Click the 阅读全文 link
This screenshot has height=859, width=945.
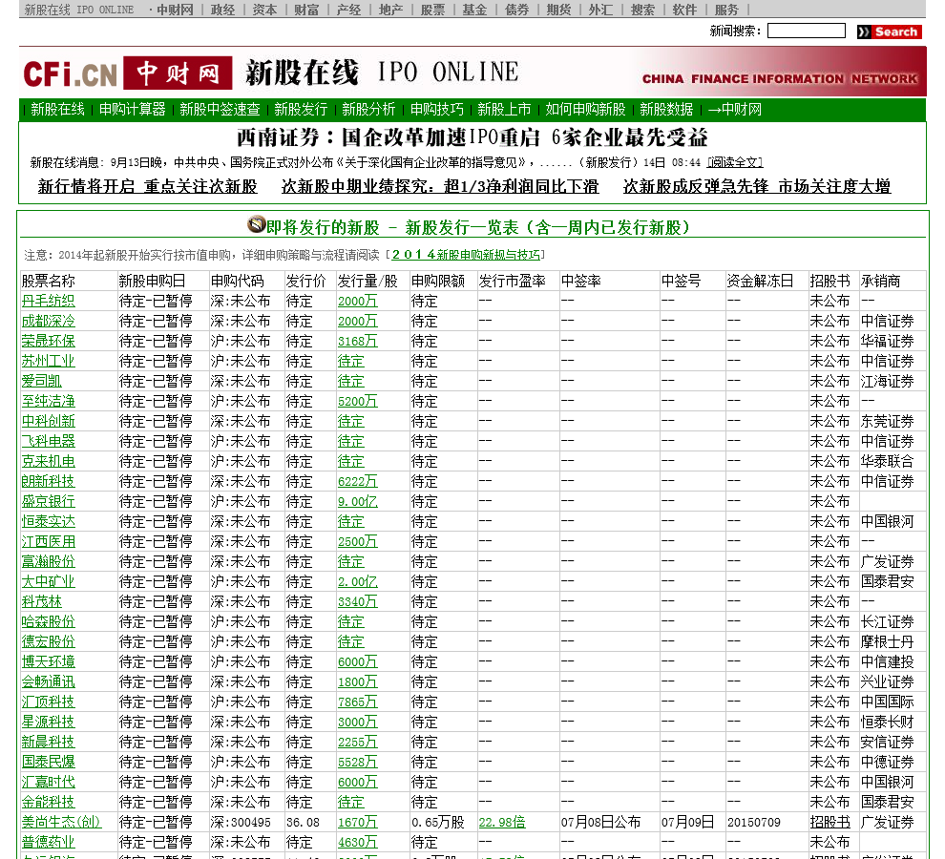point(735,162)
